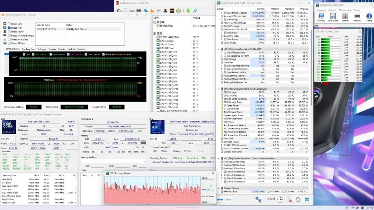This screenshot has width=374, height=210.
Task: Click the Memory chip icon in HWiNFO64
Action: [x=357, y=17]
